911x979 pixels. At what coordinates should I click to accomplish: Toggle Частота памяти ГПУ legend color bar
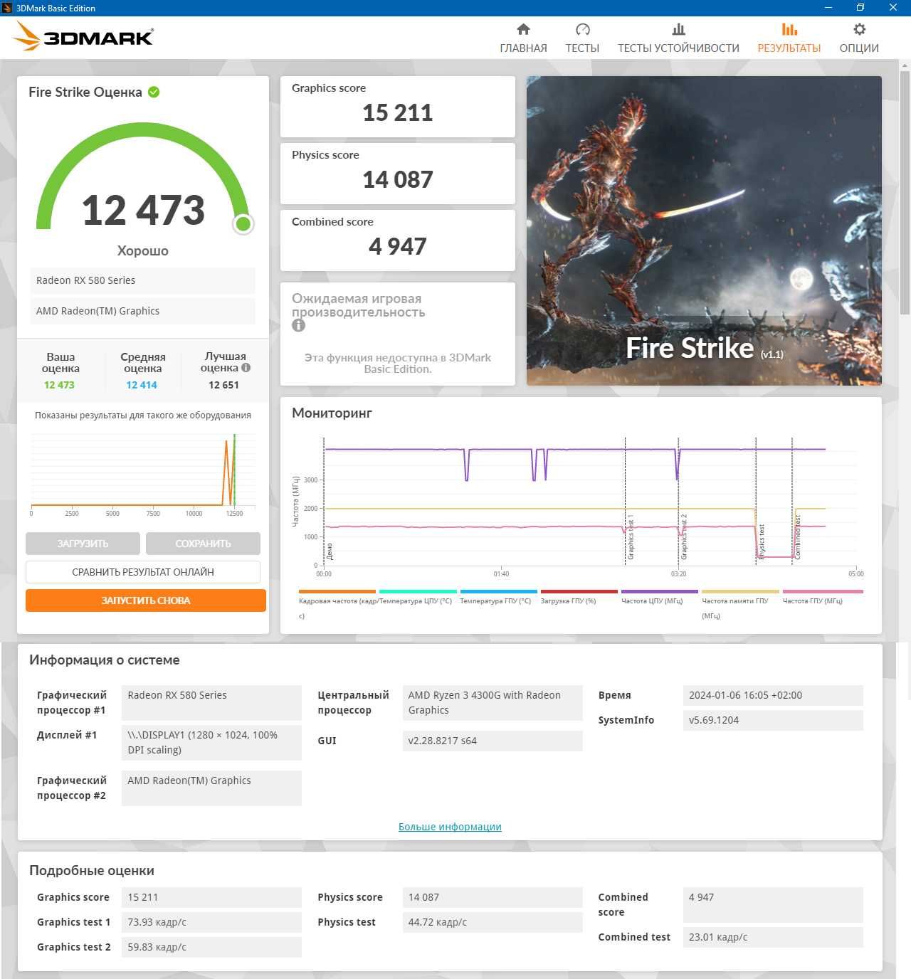click(740, 591)
